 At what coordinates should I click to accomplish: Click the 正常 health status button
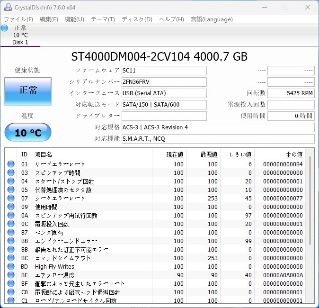coord(28,91)
